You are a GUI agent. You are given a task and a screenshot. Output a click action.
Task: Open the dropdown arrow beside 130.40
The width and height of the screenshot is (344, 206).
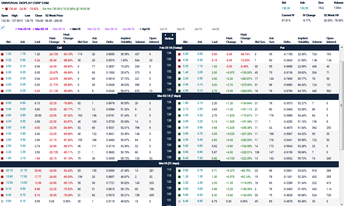tap(3, 9)
